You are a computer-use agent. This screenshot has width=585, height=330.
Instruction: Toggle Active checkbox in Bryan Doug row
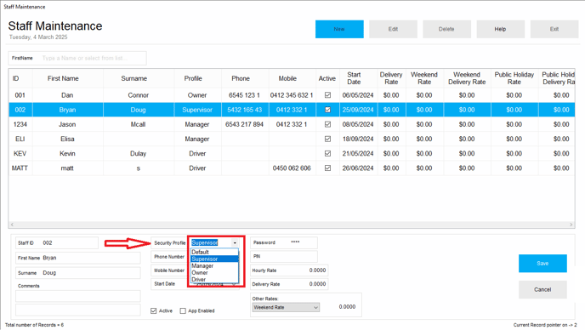tap(327, 110)
